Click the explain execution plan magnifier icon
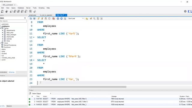This screenshot has width=192, height=108. tap(46, 19)
